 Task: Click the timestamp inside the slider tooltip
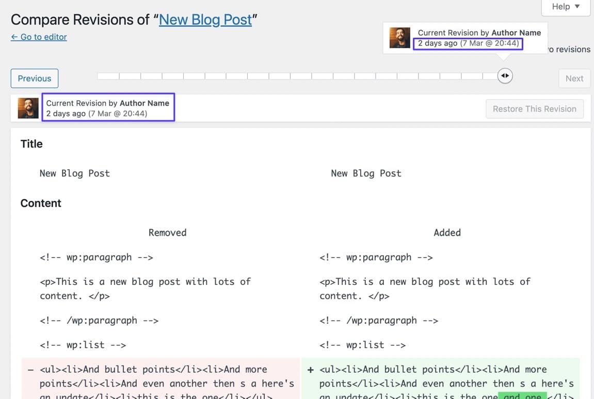468,43
